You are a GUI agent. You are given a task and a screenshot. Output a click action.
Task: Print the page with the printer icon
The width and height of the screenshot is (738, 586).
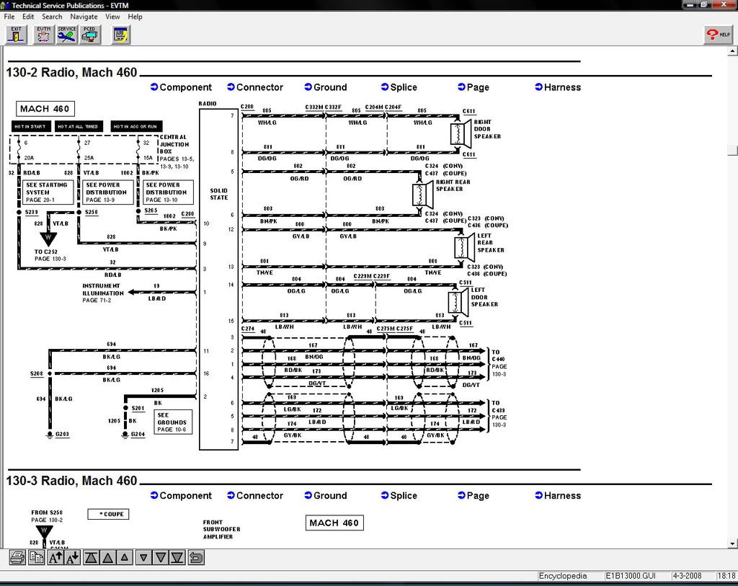[x=18, y=558]
